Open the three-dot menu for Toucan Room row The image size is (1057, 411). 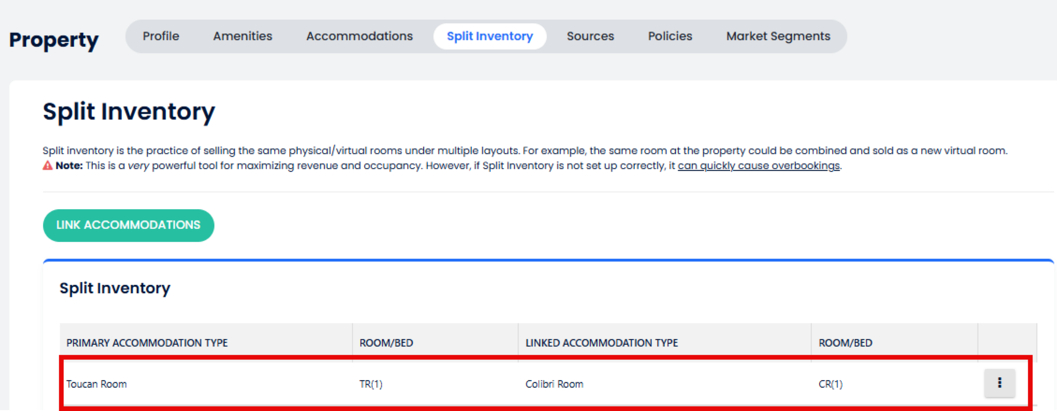tap(999, 383)
